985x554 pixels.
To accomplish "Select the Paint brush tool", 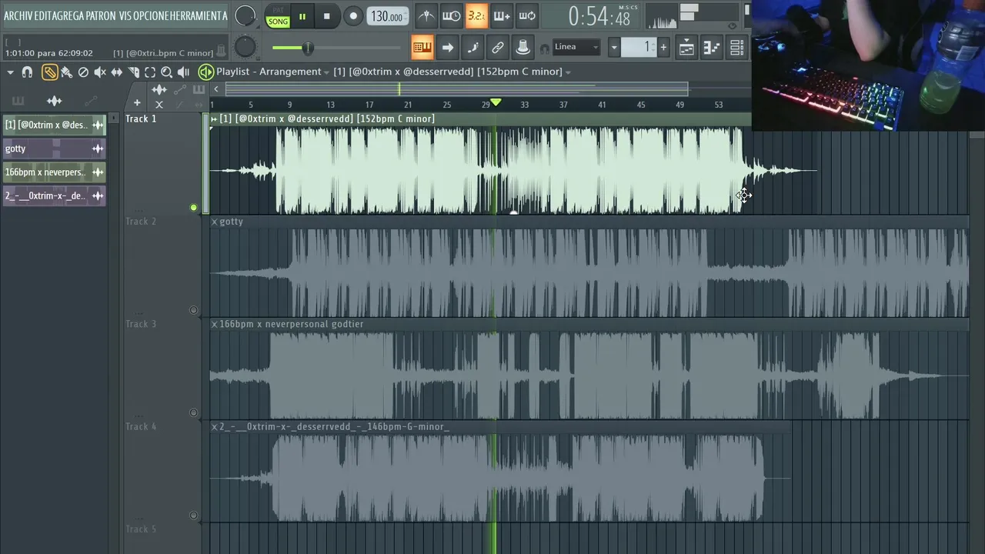I will pos(66,72).
